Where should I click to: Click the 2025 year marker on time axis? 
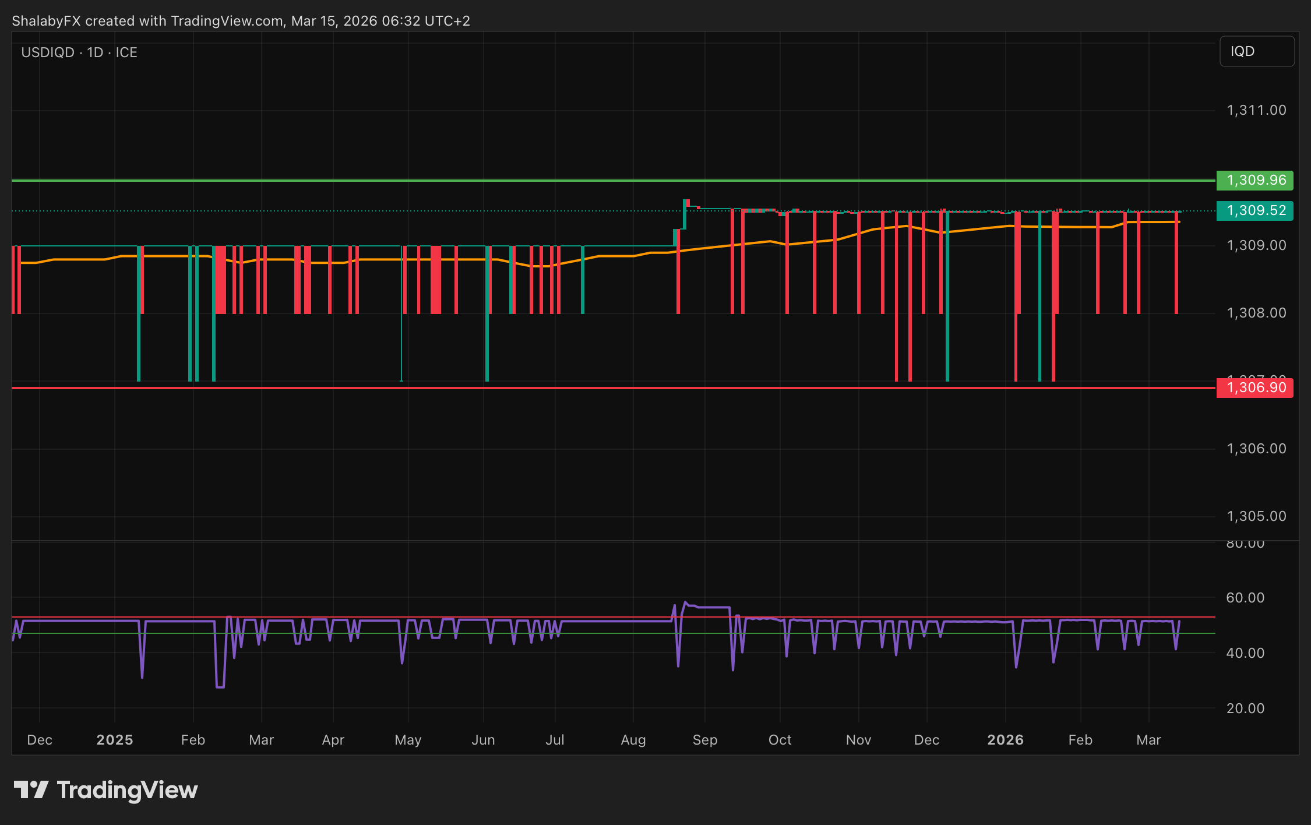click(115, 740)
